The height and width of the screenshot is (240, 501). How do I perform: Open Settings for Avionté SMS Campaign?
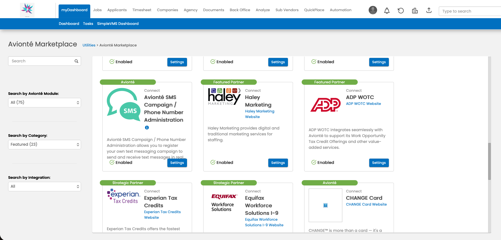point(177,163)
